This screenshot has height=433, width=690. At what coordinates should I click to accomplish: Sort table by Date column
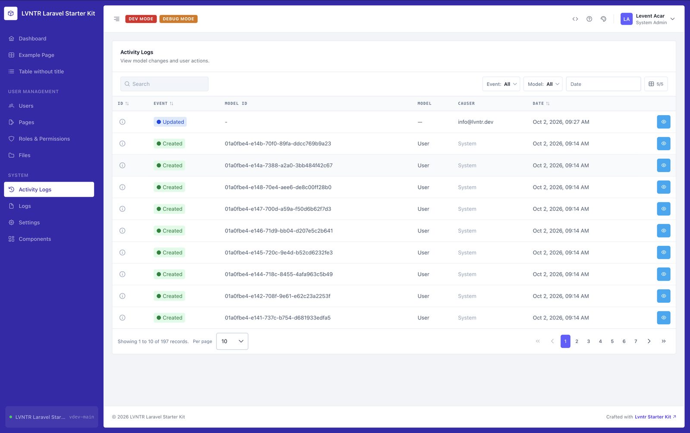point(541,104)
